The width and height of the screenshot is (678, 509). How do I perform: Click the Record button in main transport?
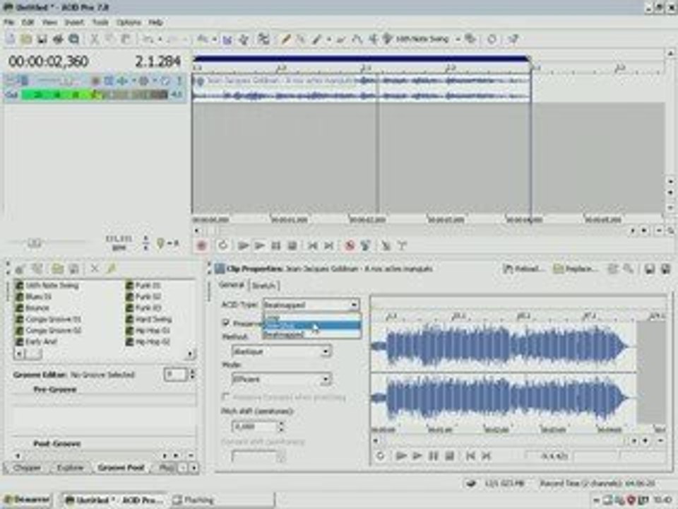pos(201,246)
